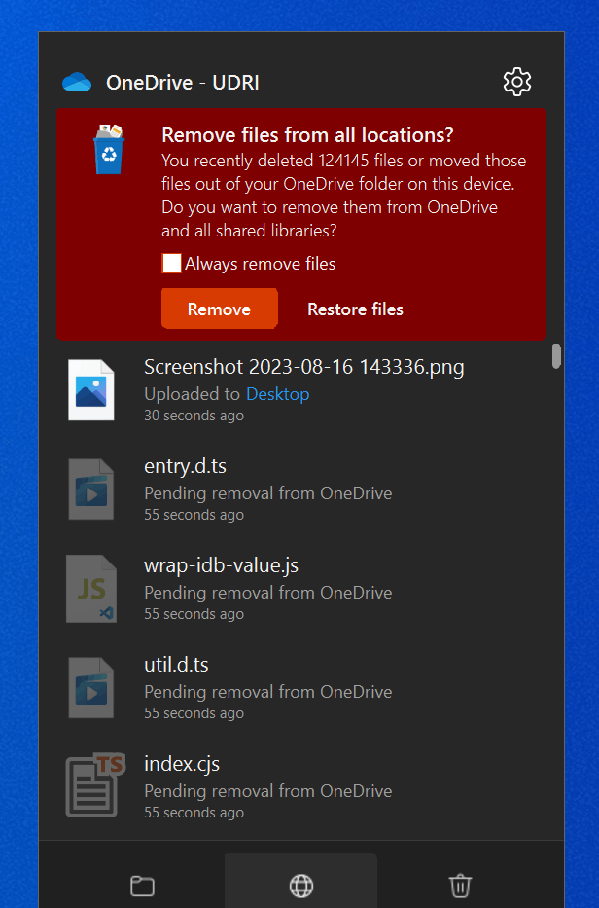Click Pending removal status under index.cjs
Image resolution: width=599 pixels, height=908 pixels.
click(268, 791)
